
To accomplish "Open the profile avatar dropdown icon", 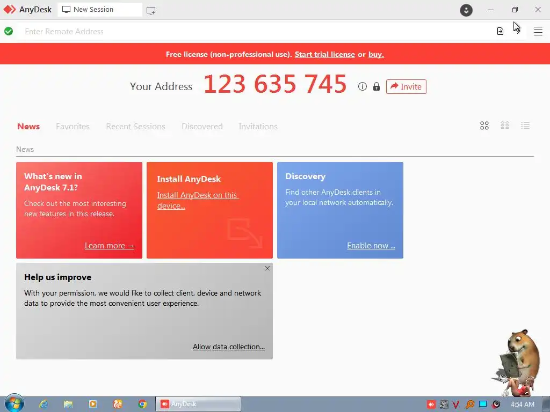I will pos(466,10).
